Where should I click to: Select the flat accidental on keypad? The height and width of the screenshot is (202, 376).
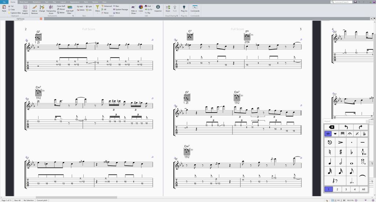pos(352,152)
